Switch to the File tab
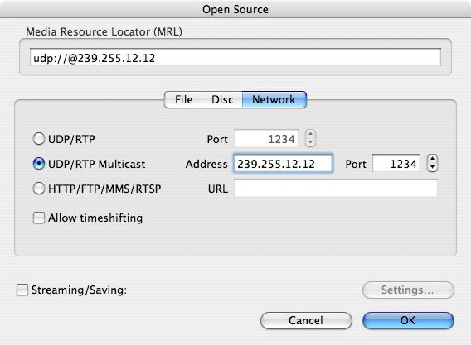Viewport: 471px width, 345px height. pos(183,99)
